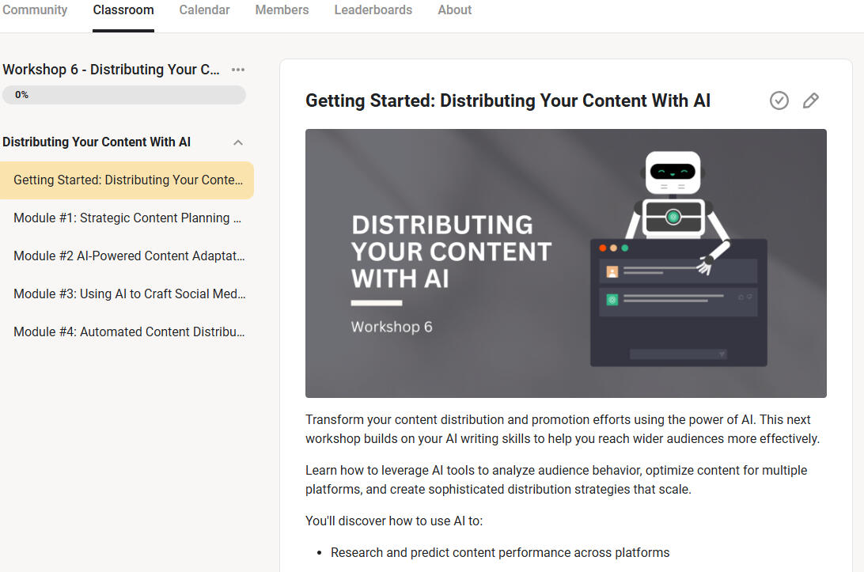
Task: Click the pencil edit icon
Action: pyautogui.click(x=810, y=100)
